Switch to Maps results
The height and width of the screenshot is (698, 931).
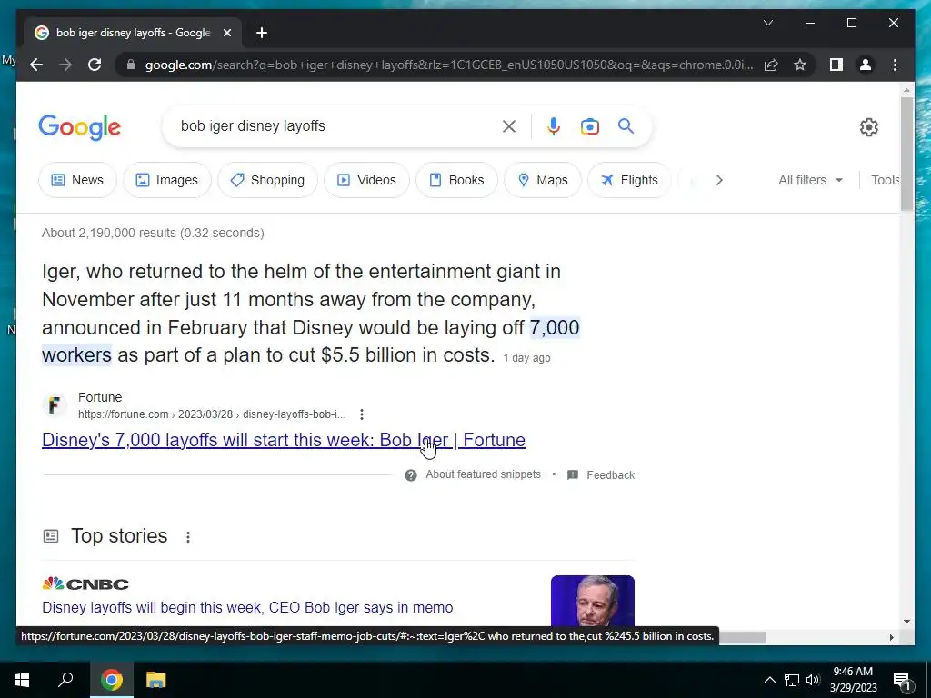pyautogui.click(x=543, y=180)
